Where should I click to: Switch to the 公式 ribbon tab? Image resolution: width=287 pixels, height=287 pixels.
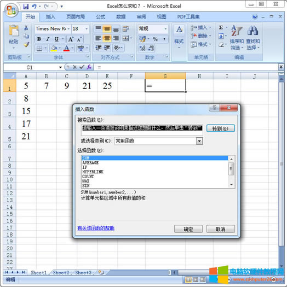(101, 17)
